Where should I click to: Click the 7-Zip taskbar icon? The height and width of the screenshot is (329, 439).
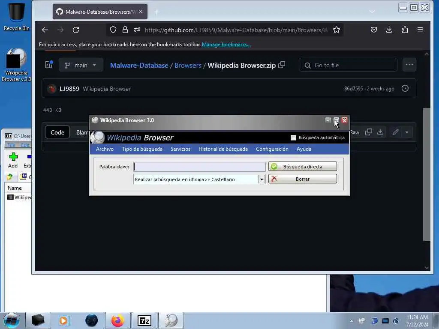[x=144, y=320]
